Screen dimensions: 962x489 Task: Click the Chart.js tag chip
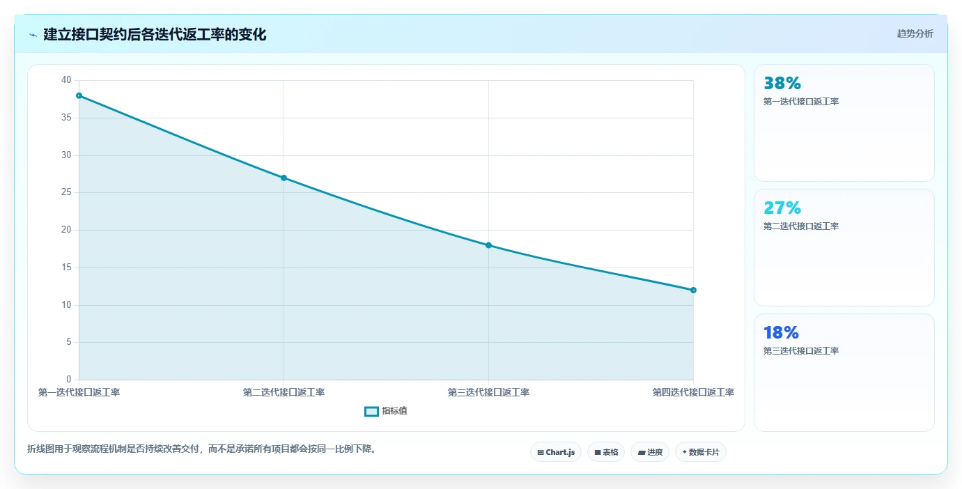pos(556,452)
